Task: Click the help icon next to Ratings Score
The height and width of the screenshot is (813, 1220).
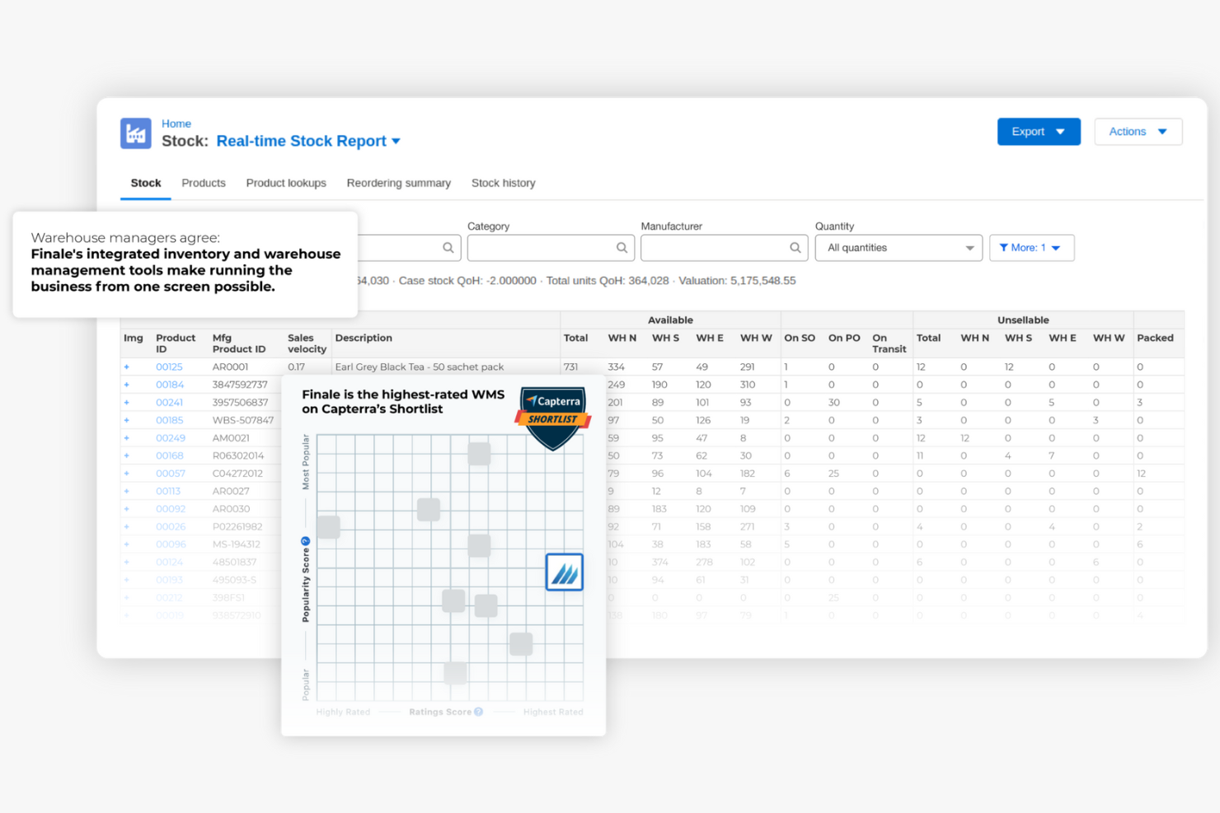Action: [478, 712]
